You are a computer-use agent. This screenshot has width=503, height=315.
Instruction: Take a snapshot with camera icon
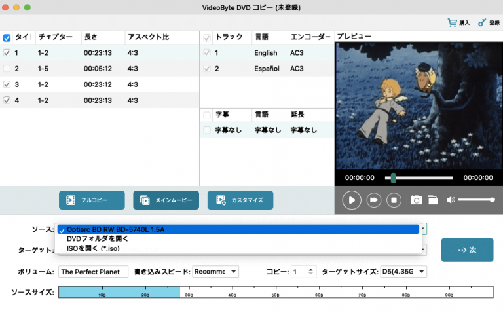click(x=416, y=200)
